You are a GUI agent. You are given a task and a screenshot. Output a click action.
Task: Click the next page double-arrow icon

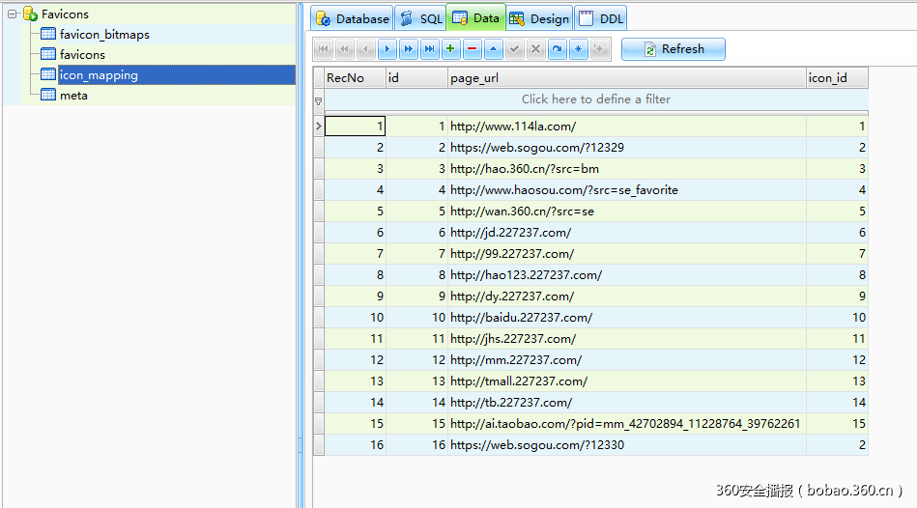point(408,49)
